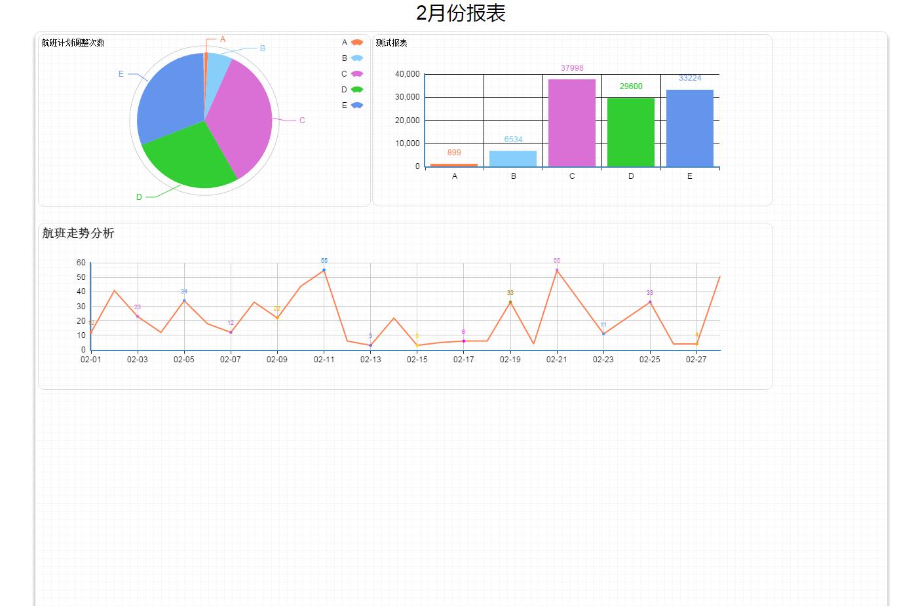Click the 02-15 data point valued 3
This screenshot has height=606, width=914.
pos(417,345)
